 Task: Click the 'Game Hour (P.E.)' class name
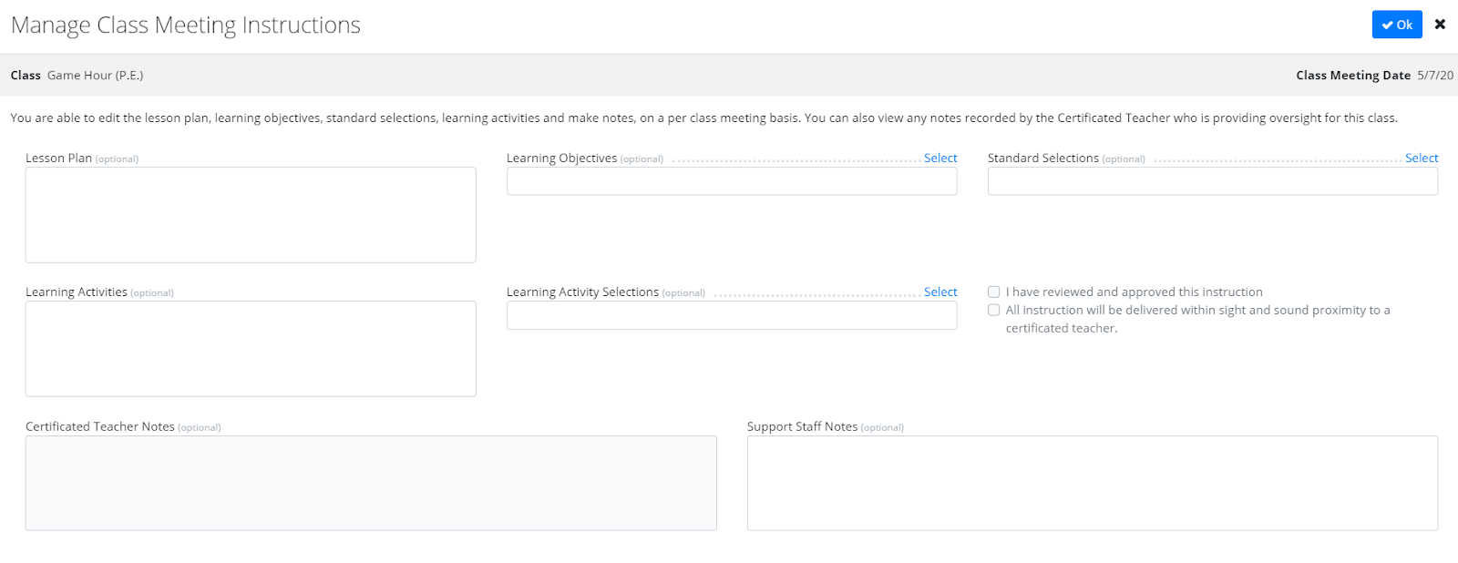click(96, 76)
